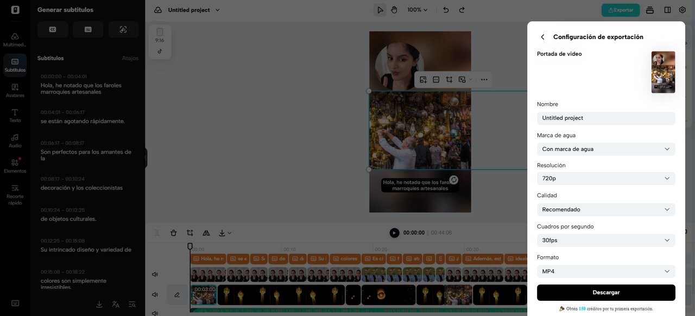
Task: Click the back arrow in export settings
Action: 542,37
